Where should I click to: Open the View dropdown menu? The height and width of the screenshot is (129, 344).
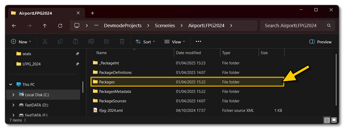(x=175, y=42)
